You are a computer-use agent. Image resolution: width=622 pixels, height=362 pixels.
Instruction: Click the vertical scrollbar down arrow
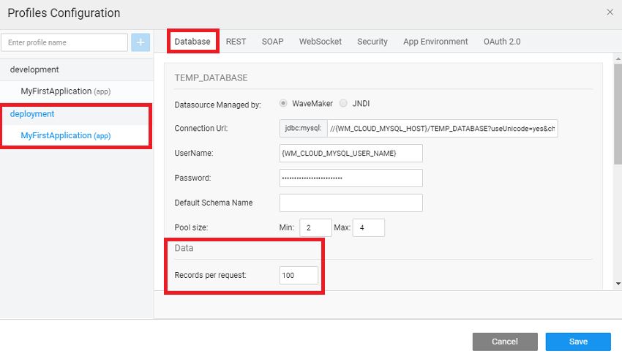tap(618, 283)
